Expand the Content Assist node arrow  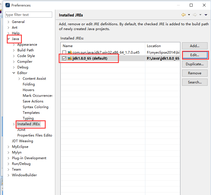19,79
